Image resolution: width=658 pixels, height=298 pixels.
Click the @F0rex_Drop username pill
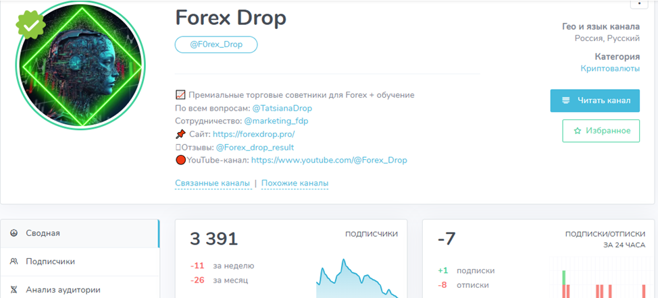pos(216,44)
